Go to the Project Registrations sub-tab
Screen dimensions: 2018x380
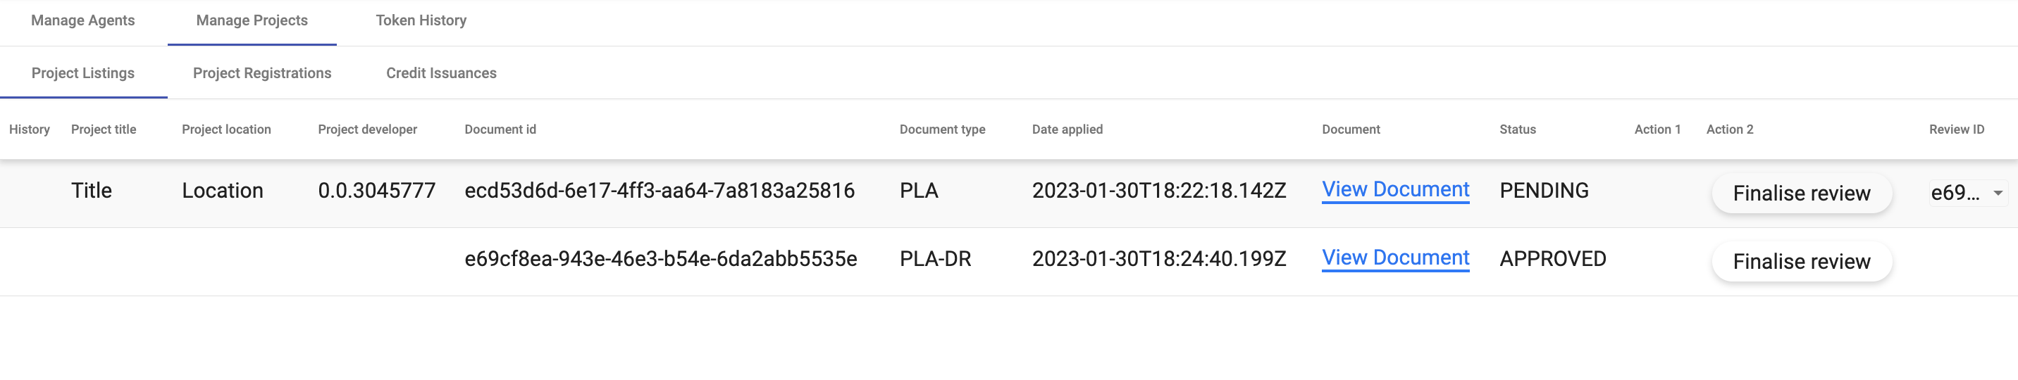(x=261, y=72)
